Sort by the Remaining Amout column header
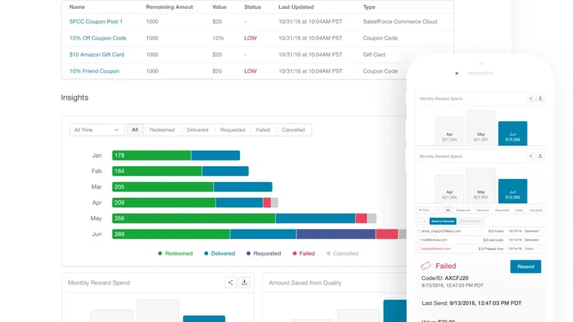The width and height of the screenshot is (573, 322). pos(169,7)
